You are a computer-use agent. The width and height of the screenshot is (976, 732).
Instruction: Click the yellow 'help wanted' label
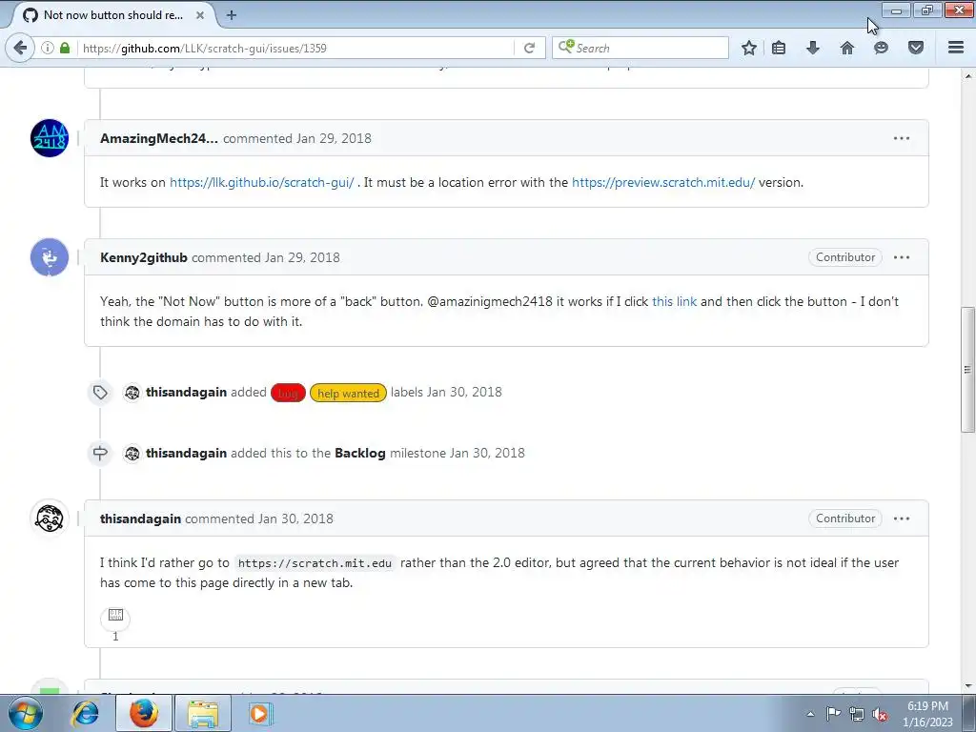click(348, 393)
